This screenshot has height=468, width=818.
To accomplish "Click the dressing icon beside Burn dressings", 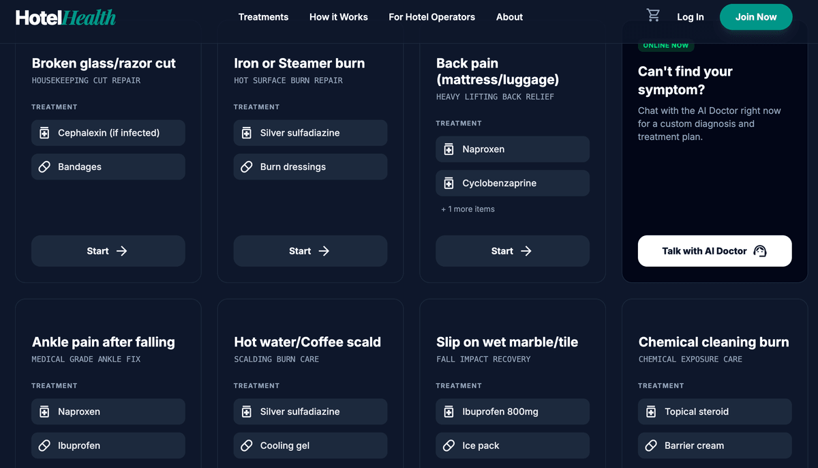I will [247, 167].
